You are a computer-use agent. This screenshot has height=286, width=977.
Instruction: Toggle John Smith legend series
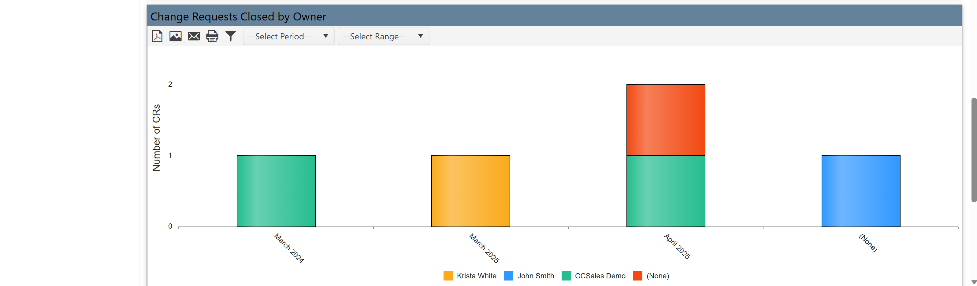tap(535, 276)
